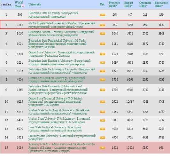Open details arrow for Gomel State University
170x158 pixels.
(x=103, y=54)
